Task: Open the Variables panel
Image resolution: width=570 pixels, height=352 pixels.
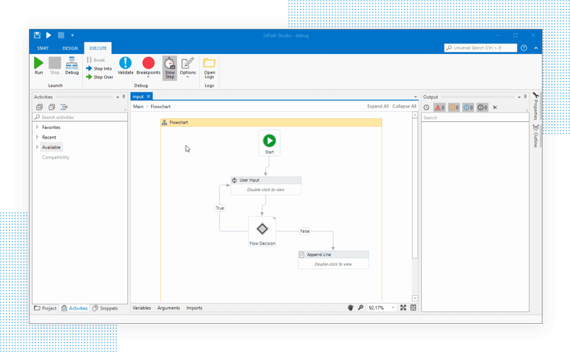Action: (x=142, y=308)
